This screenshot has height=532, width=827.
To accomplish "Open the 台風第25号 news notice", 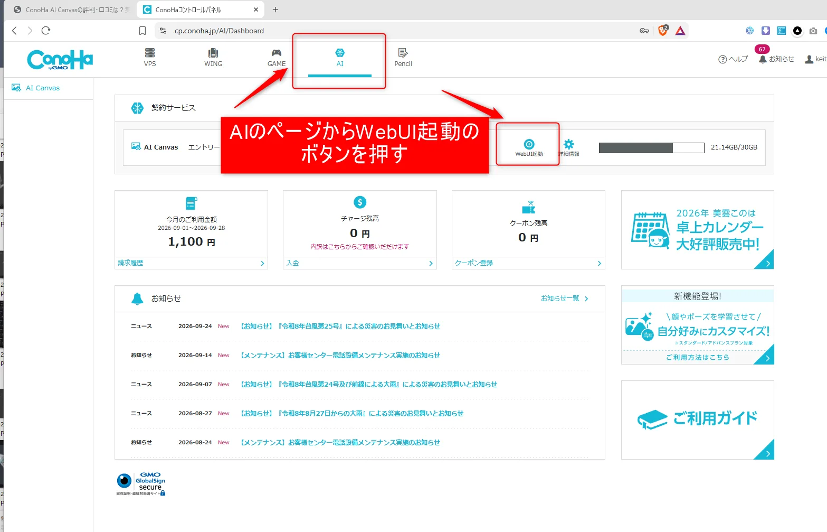I will tap(340, 326).
